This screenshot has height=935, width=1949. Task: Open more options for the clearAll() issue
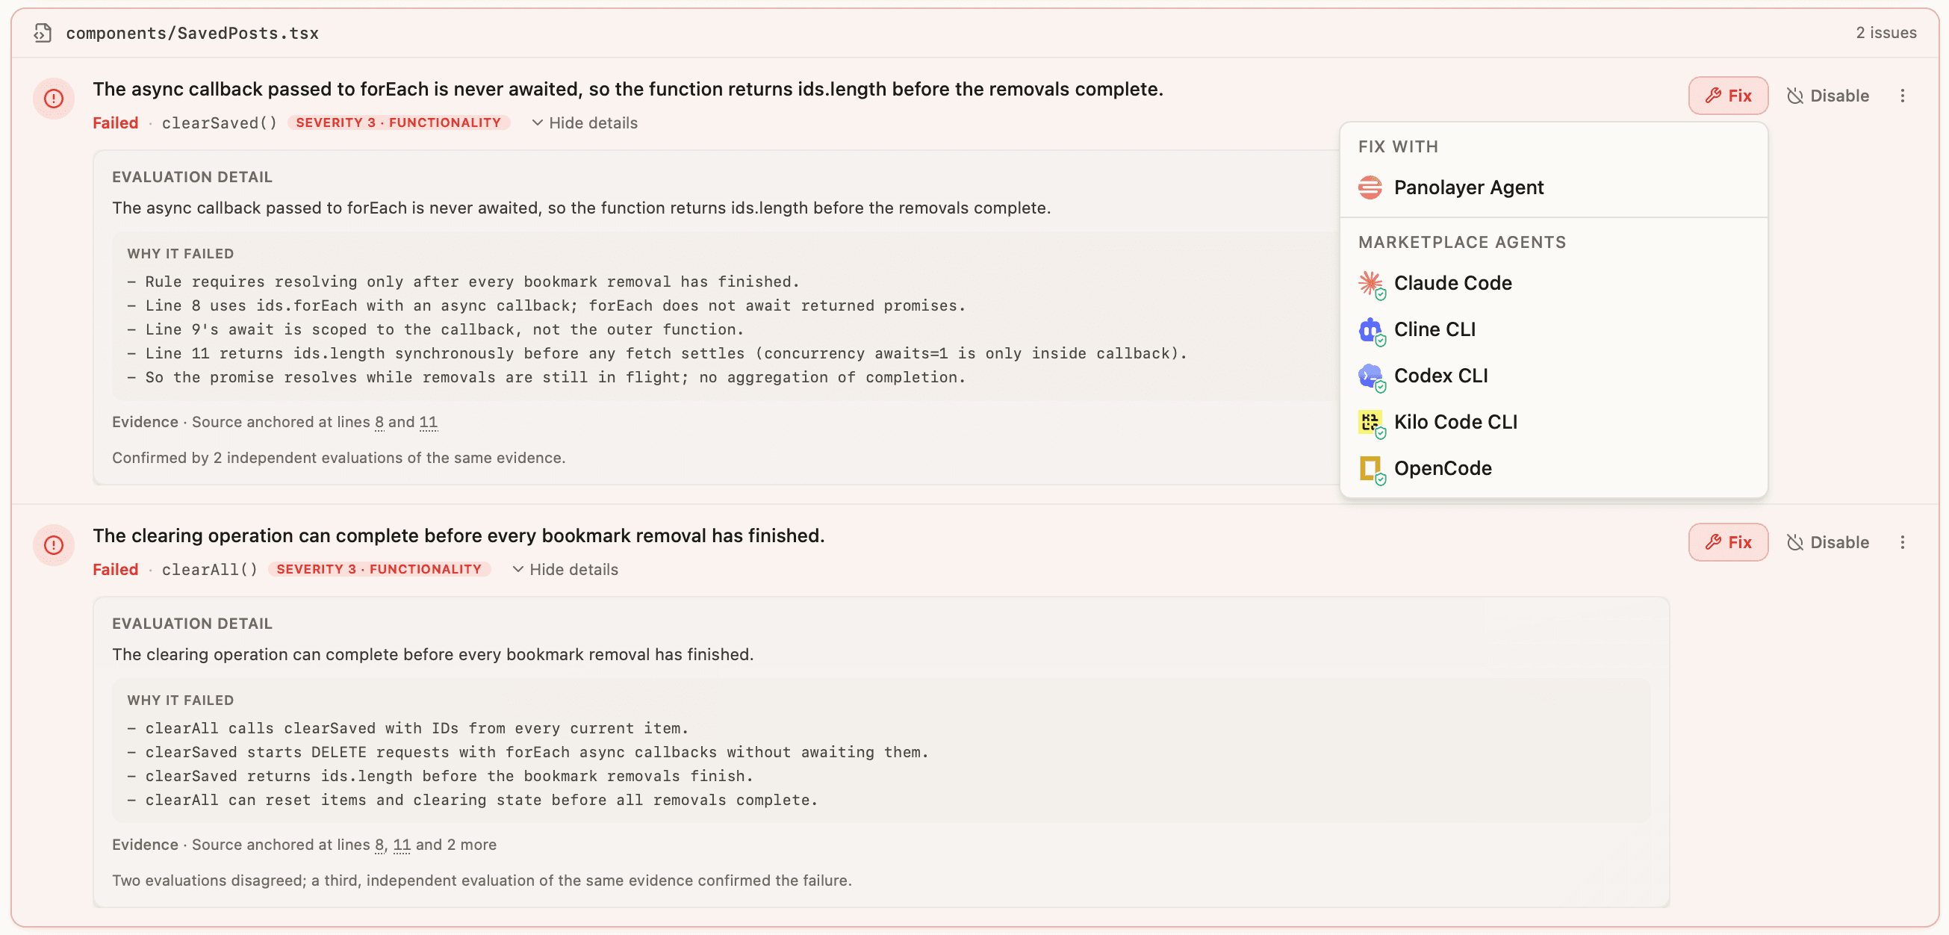coord(1902,542)
